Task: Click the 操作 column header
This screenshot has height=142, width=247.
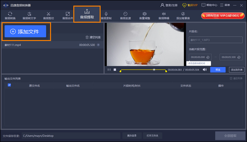Action: [x=221, y=86]
